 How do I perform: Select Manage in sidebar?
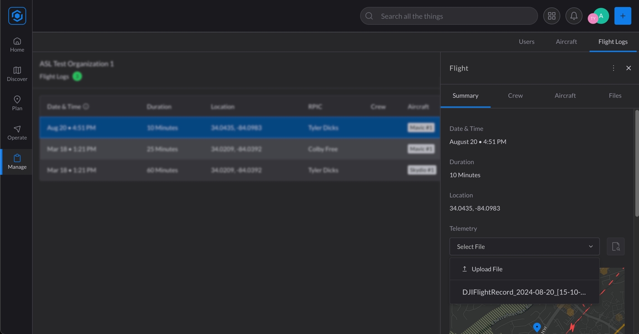[17, 162]
